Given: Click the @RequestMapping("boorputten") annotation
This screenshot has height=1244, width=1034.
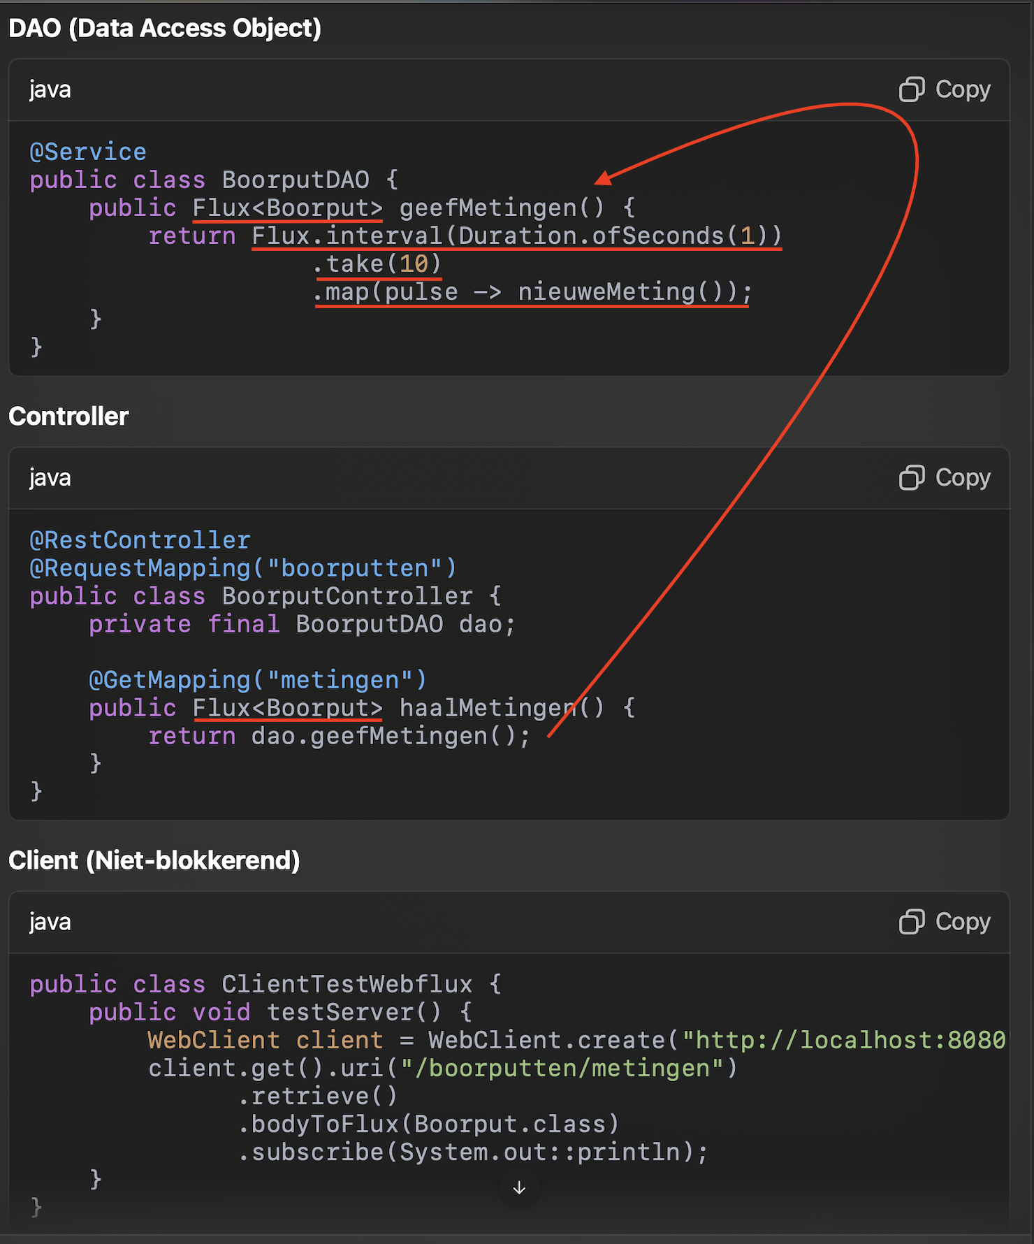Looking at the screenshot, I should [x=243, y=568].
